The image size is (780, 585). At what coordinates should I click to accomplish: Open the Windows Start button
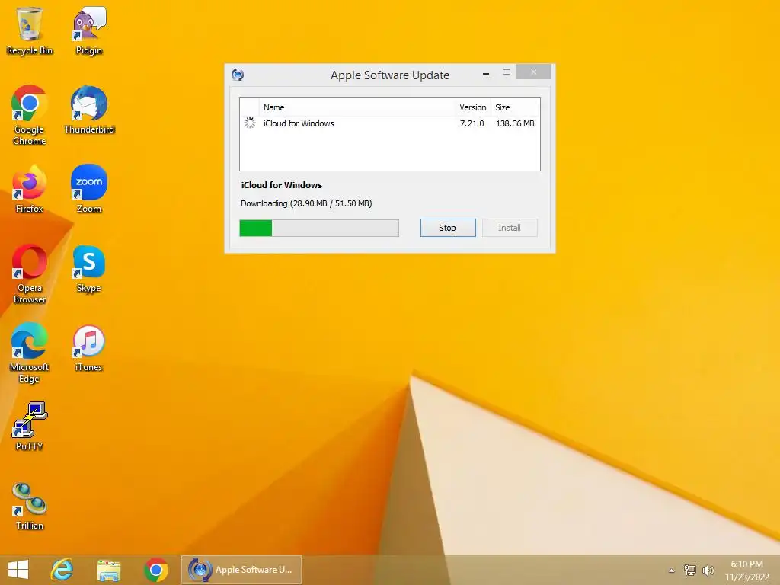click(x=18, y=570)
